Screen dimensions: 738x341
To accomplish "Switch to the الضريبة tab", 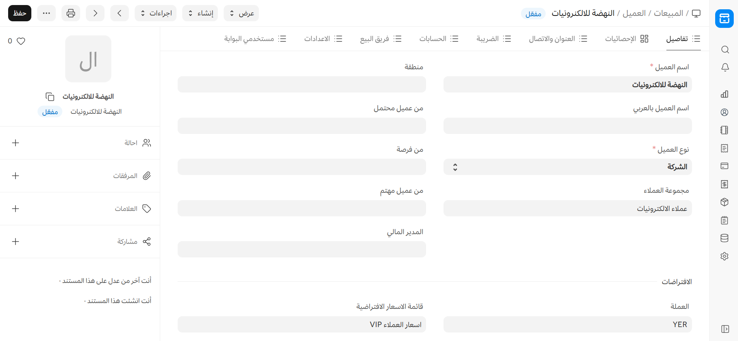I will tap(493, 39).
